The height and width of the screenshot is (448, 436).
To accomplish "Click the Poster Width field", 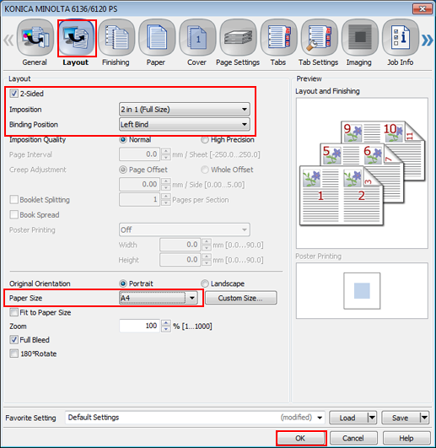I will coord(180,245).
